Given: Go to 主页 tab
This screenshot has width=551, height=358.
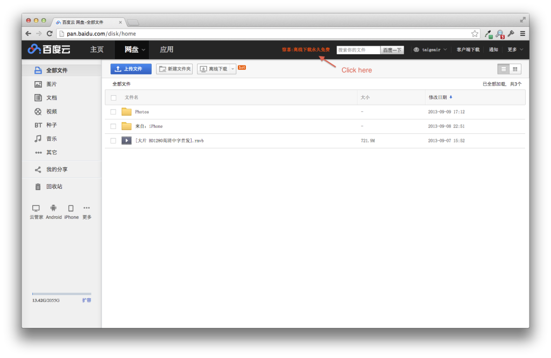Looking at the screenshot, I should pos(97,49).
